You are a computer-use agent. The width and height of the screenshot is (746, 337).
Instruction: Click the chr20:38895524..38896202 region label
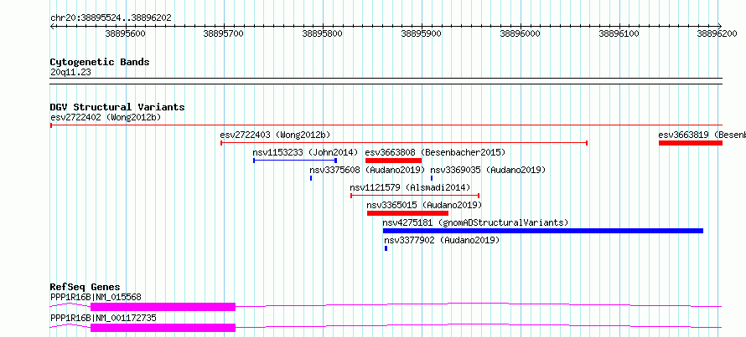[111, 18]
